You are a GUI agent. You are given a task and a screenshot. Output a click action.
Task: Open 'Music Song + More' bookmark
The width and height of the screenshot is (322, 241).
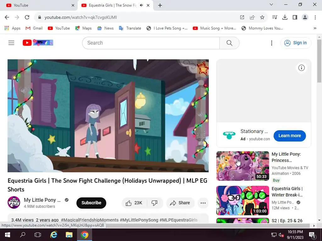214,28
